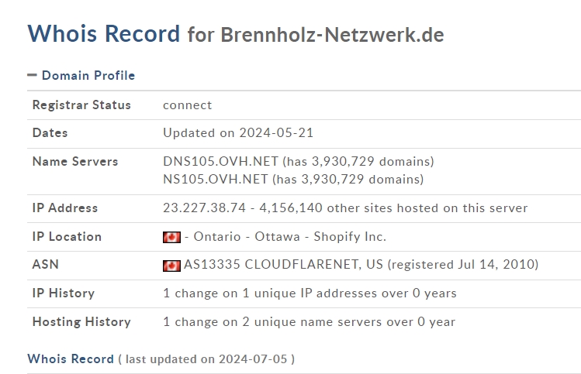Open 4,156,140 other sites hosted link
The image size is (581, 374).
point(393,208)
